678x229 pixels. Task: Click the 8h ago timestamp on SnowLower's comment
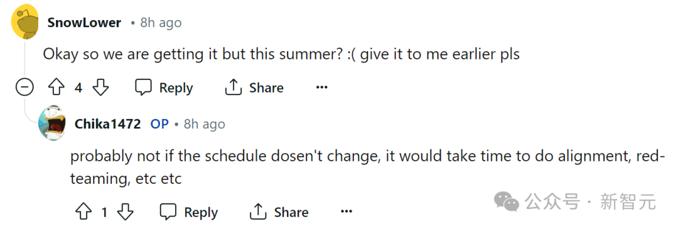161,23
